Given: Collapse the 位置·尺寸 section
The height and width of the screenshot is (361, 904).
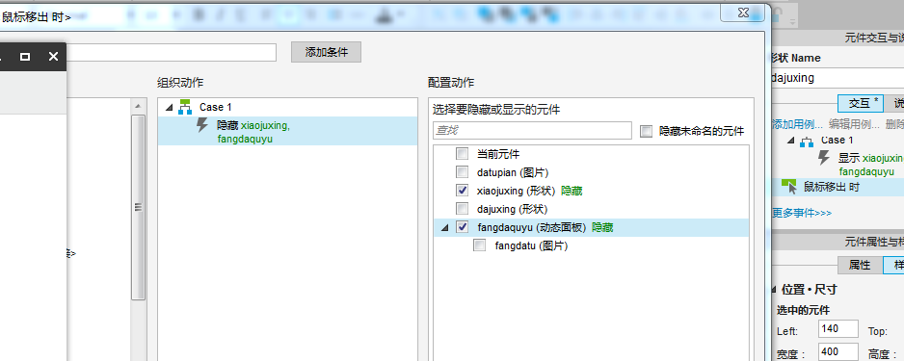Looking at the screenshot, I should 774,290.
